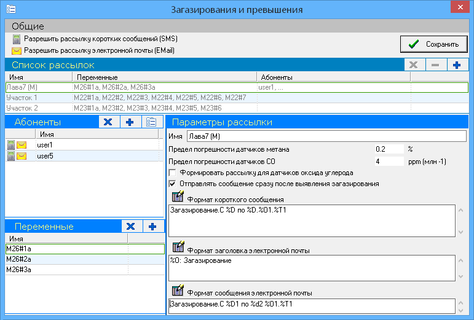The width and height of the screenshot is (474, 320).
Task: Select Лава7 (М) row in mailing list
Action: coord(237,88)
